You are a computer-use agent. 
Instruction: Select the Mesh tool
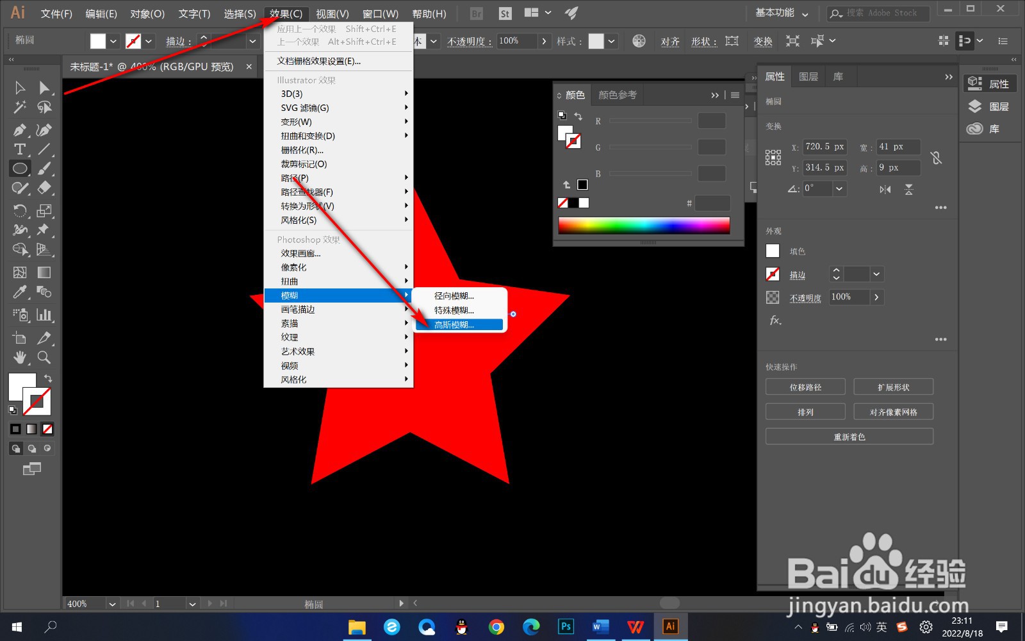tap(20, 272)
